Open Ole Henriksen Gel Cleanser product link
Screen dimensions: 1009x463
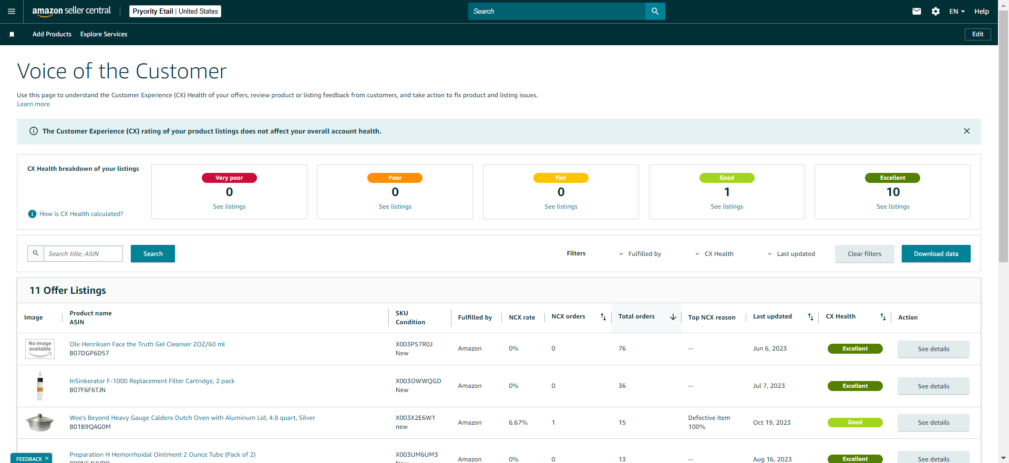tap(147, 344)
